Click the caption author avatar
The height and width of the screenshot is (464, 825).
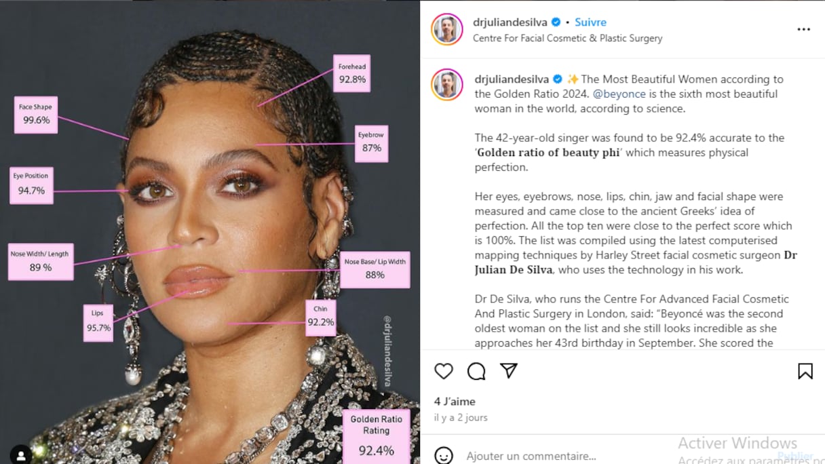tap(447, 85)
